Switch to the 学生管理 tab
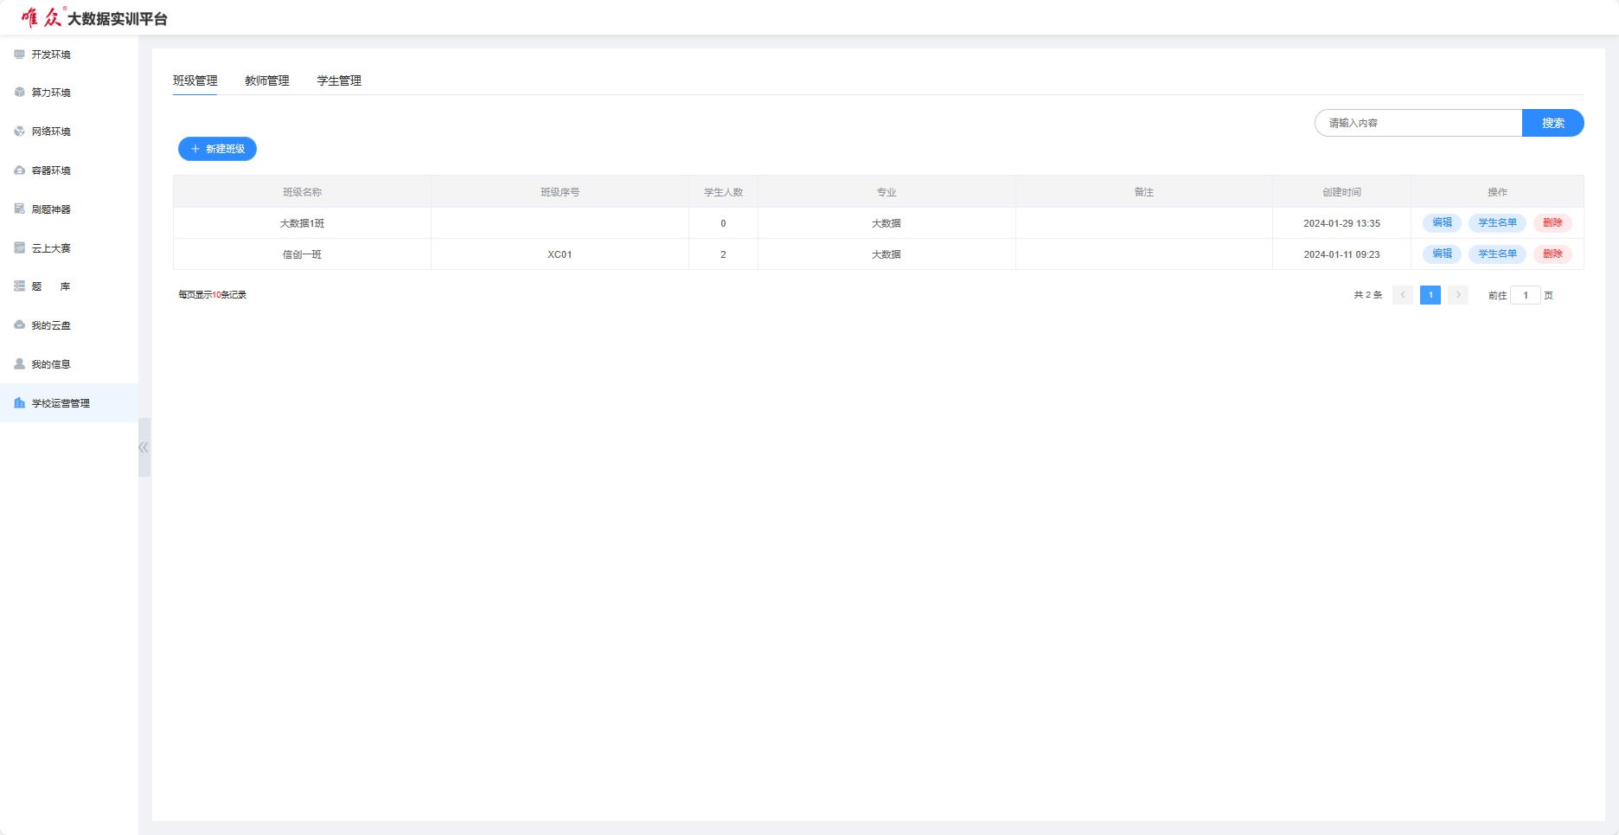Image resolution: width=1619 pixels, height=835 pixels. (x=339, y=80)
